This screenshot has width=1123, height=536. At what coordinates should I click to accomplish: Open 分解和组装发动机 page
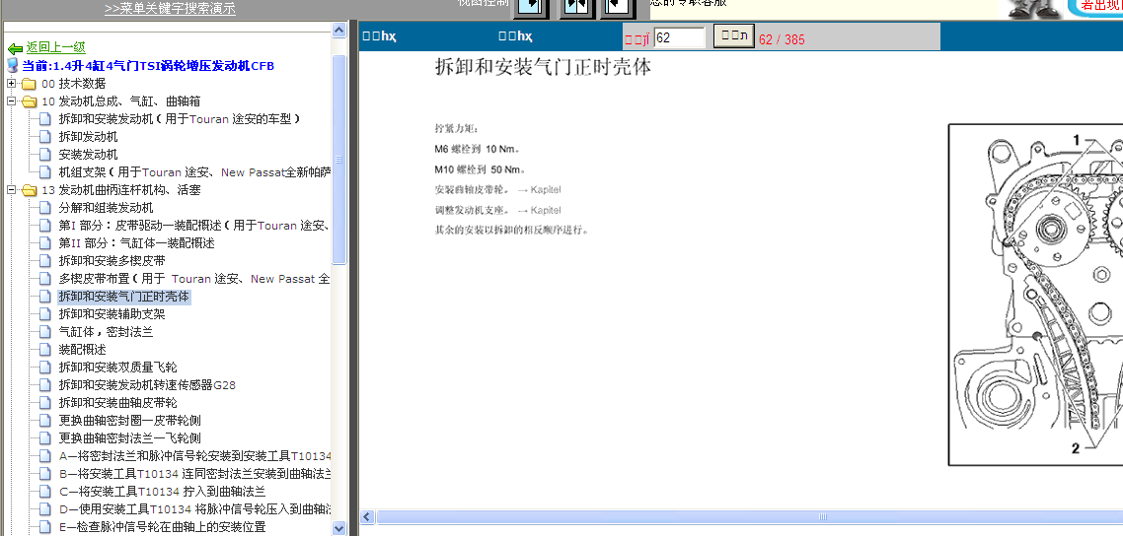pos(106,208)
